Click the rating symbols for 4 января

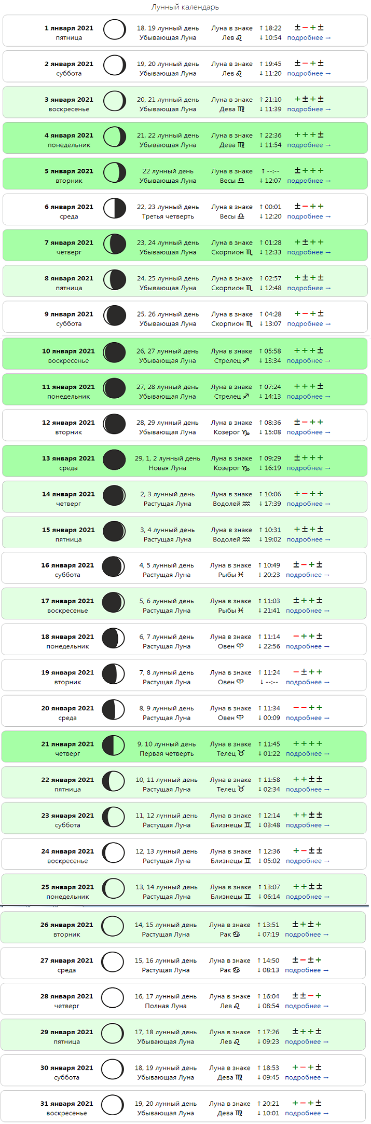309,135
